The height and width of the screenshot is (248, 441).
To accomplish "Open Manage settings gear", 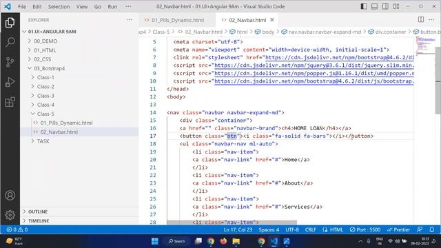I will 10,215.
